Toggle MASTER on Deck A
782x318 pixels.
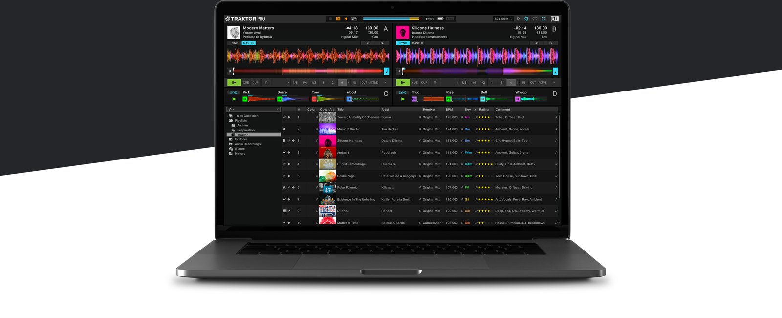[249, 43]
